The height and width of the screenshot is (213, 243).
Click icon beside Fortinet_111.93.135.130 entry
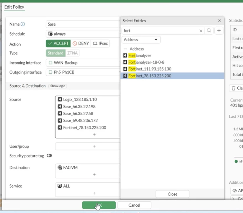point(125,69)
